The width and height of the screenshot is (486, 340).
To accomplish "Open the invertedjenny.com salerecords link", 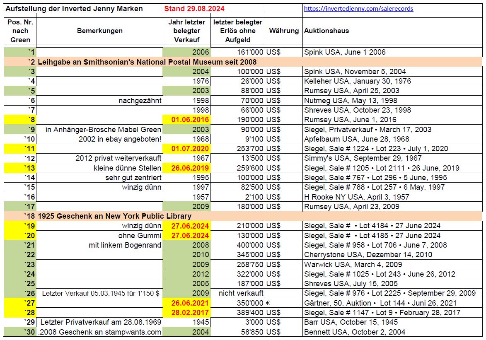I will click(x=358, y=8).
